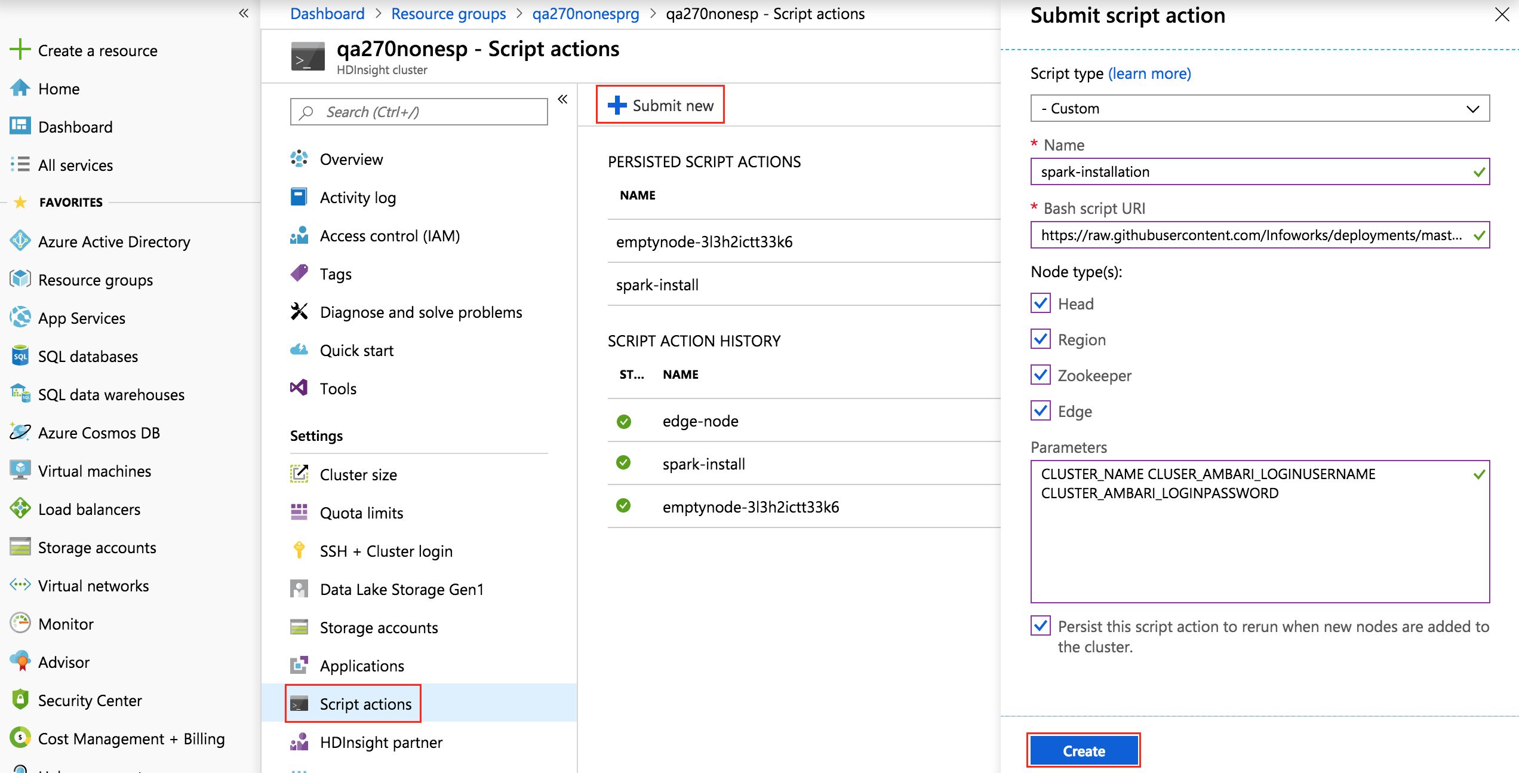The height and width of the screenshot is (773, 1519).
Task: Open Resource groups cube icon in favorites
Action: [20, 279]
